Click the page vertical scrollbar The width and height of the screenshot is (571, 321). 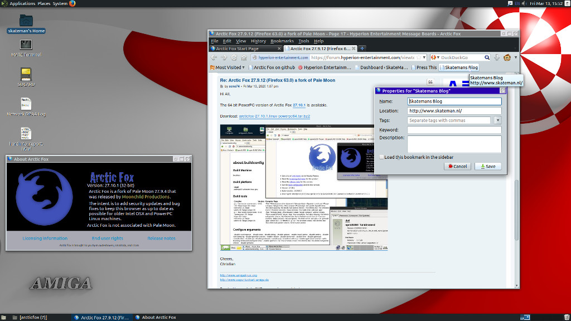[516, 210]
